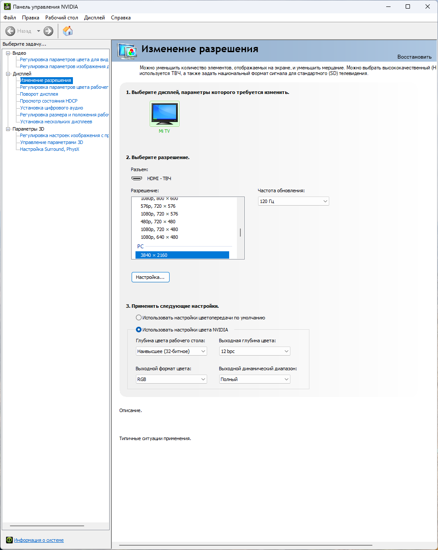The width and height of the screenshot is (438, 550).
Task: Click the Forward arrow icon
Action: point(48,31)
